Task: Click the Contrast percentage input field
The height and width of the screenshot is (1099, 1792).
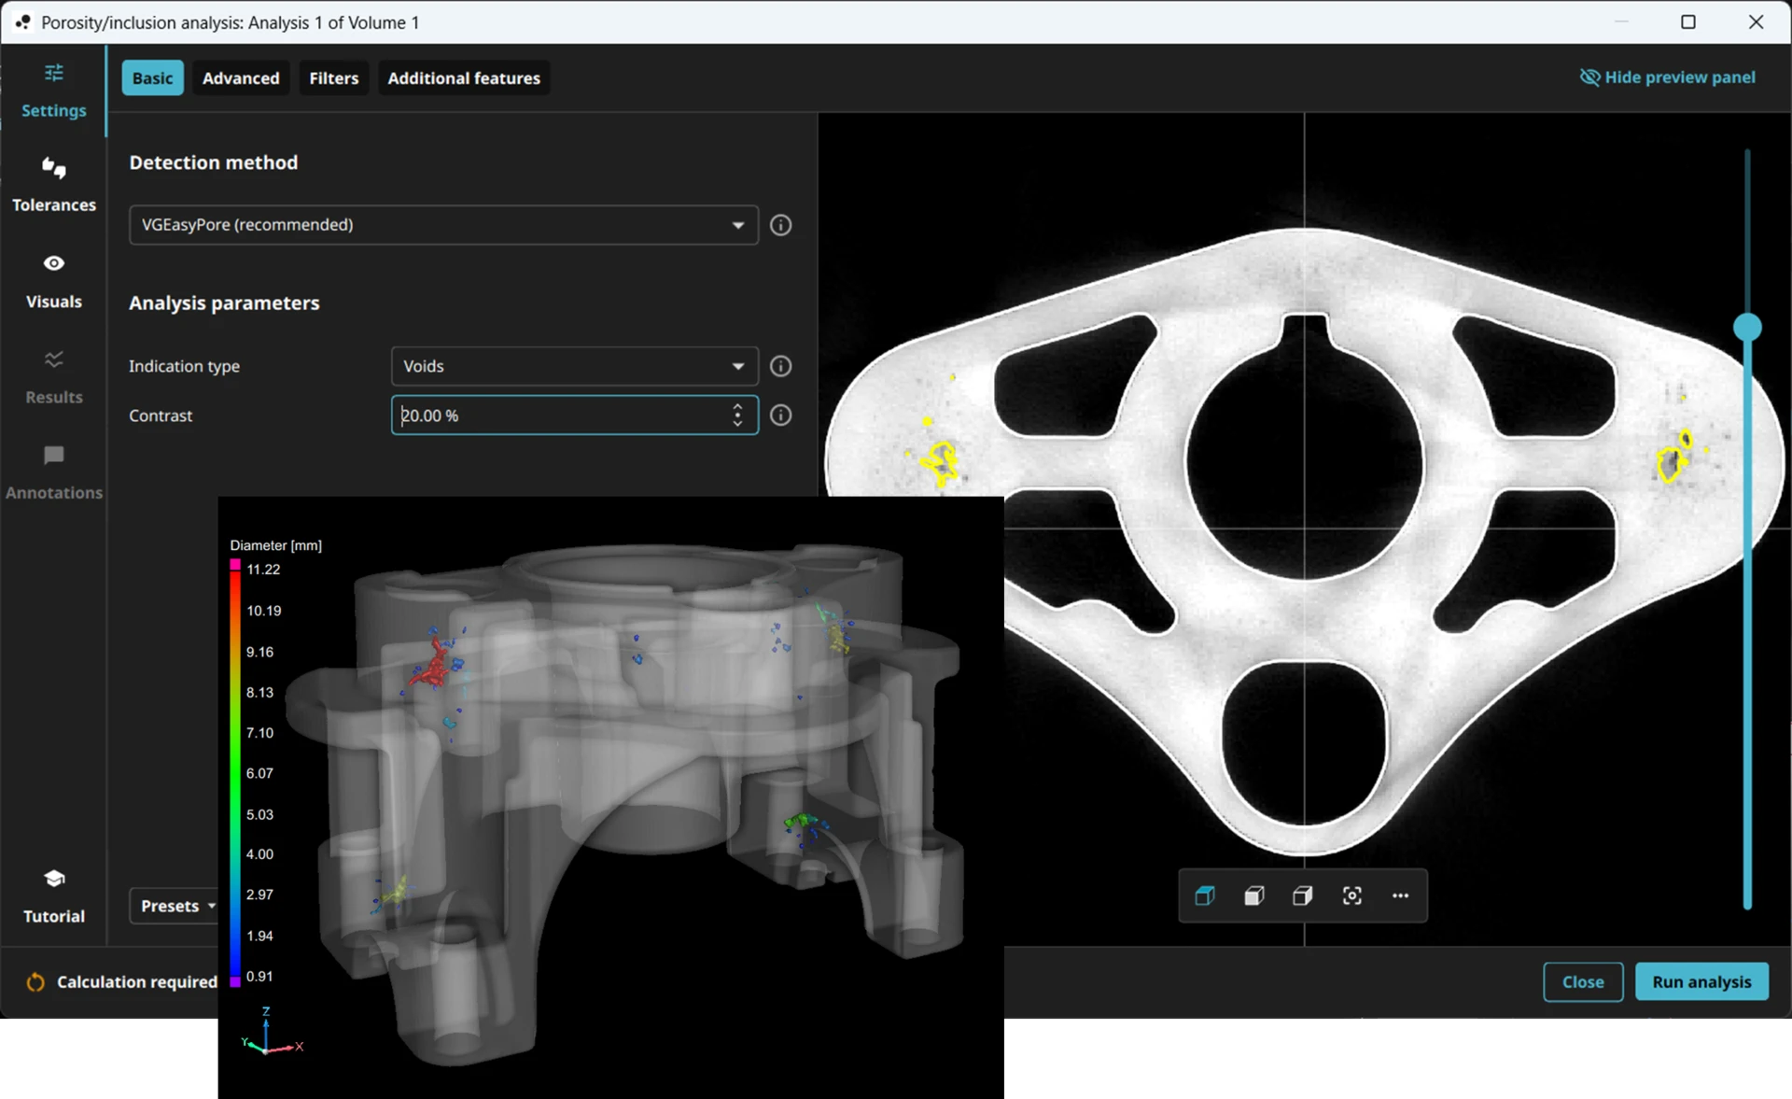Action: [560, 416]
